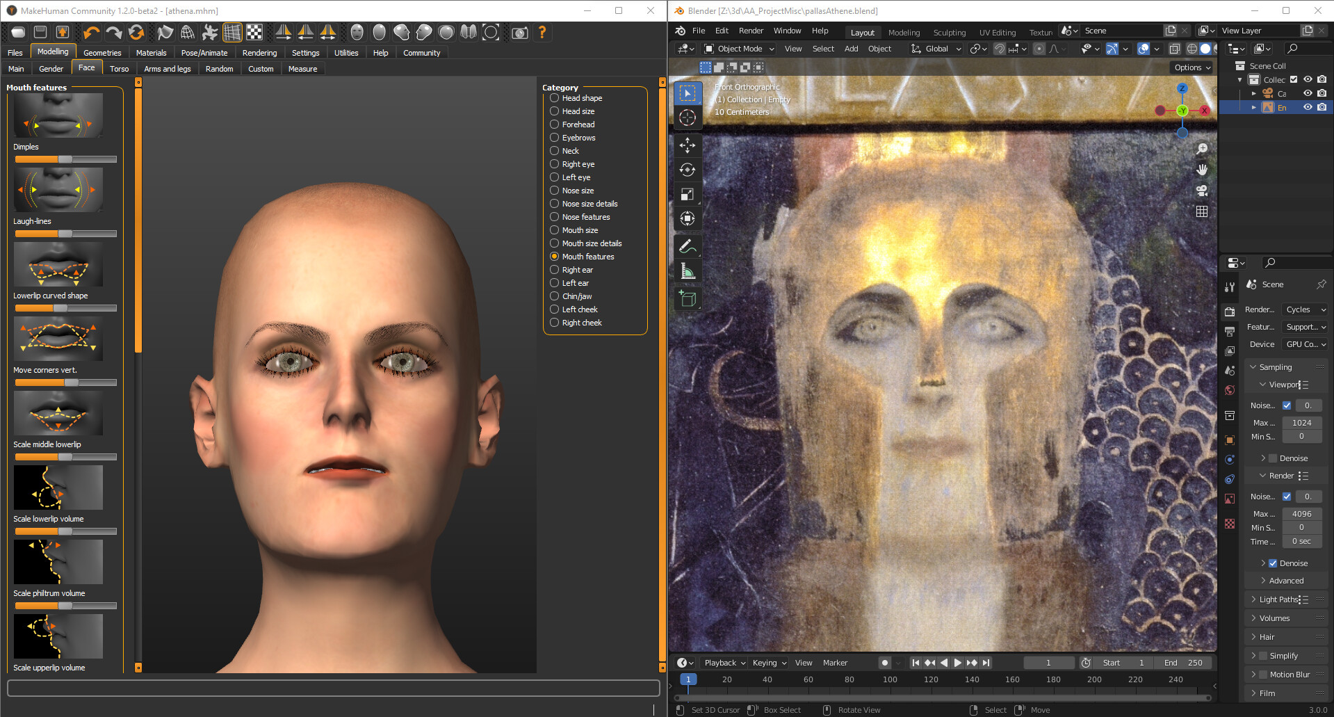
Task: Open Blender Output properties tab icon
Action: [1230, 331]
